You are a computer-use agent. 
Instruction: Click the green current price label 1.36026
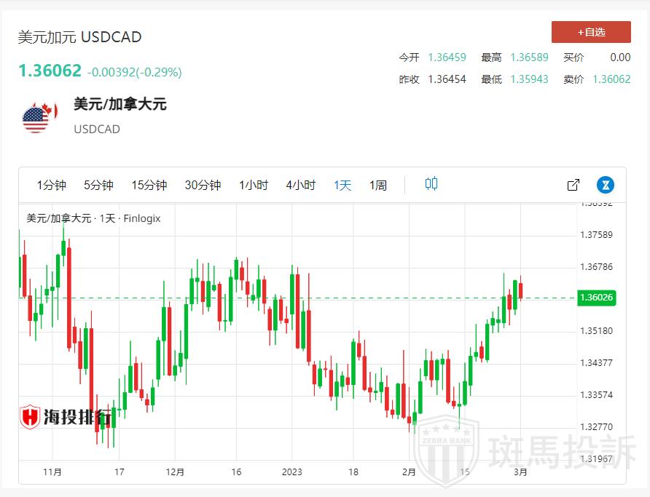tap(595, 298)
